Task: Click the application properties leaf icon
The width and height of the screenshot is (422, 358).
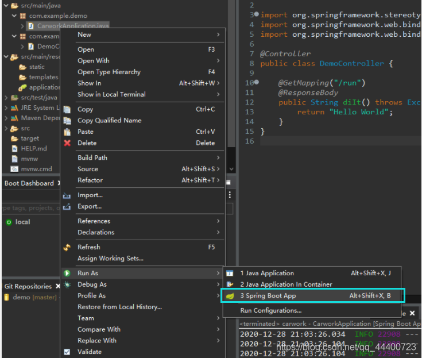Action: pyautogui.click(x=22, y=87)
